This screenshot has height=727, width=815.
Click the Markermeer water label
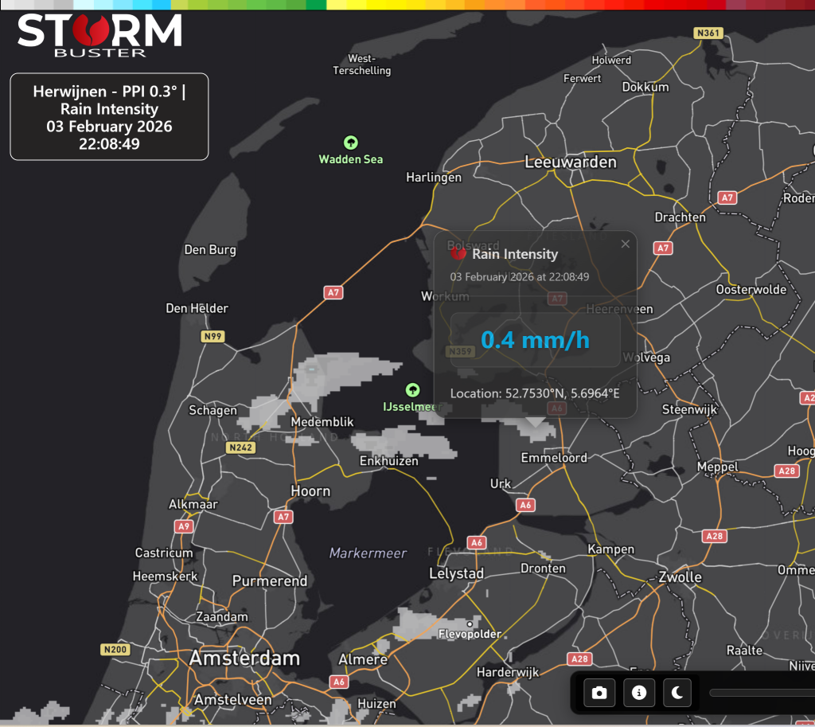[368, 553]
